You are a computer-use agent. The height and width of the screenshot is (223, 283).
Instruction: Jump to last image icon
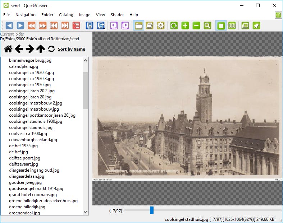[x=65, y=25]
